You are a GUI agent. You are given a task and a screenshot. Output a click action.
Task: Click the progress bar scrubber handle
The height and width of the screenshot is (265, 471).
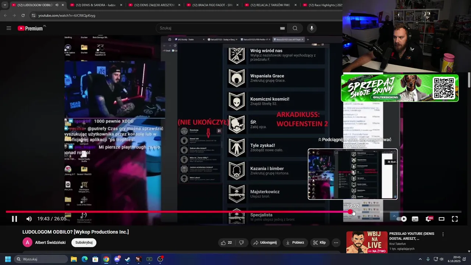350,212
